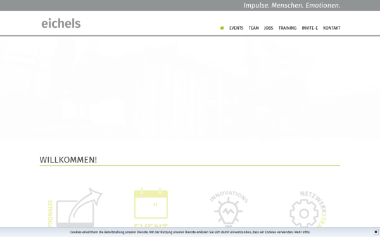Select INVITE-E in navigation

click(x=310, y=28)
